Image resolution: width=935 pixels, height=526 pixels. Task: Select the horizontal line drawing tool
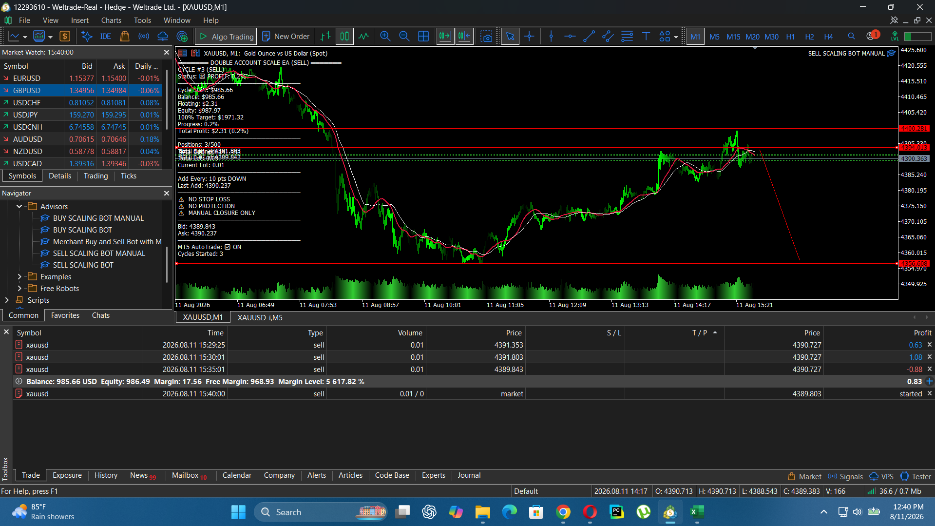coord(570,37)
